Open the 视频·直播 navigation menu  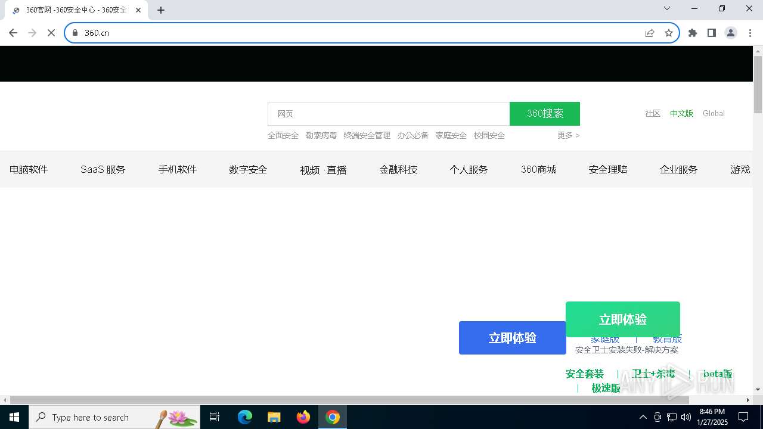323,170
